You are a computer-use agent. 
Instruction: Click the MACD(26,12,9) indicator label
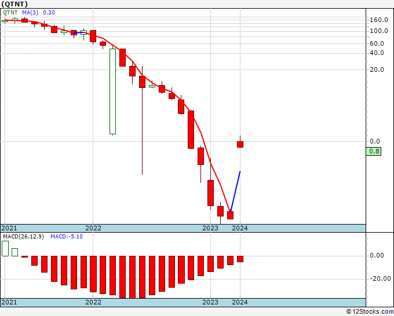(x=23, y=237)
